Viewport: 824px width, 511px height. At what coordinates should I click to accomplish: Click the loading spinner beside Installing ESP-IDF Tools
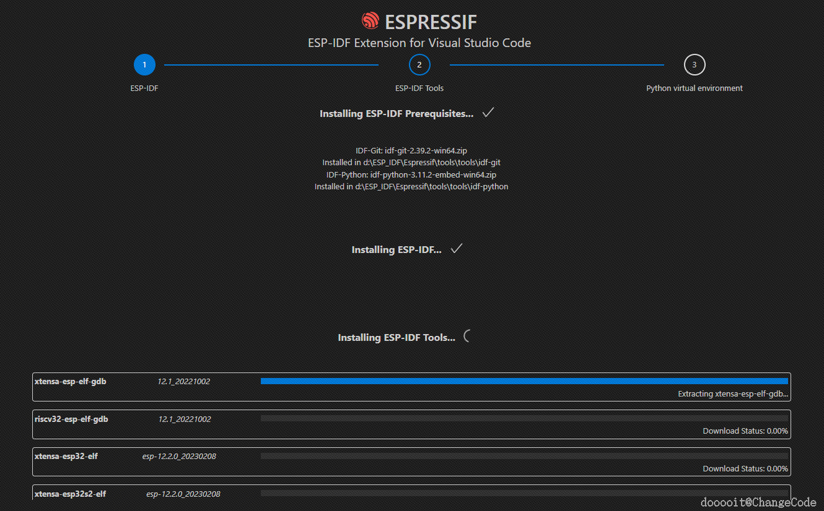click(x=467, y=336)
